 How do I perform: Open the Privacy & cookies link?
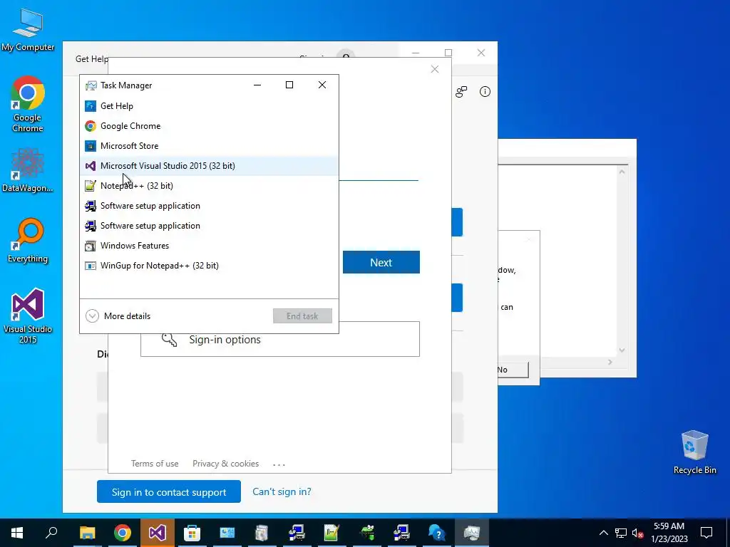[x=226, y=464]
